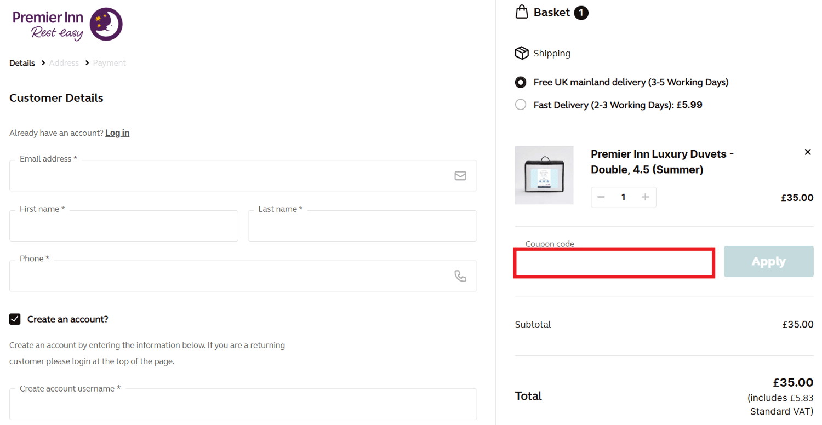Decrease duvet quantity with minus button

point(601,197)
